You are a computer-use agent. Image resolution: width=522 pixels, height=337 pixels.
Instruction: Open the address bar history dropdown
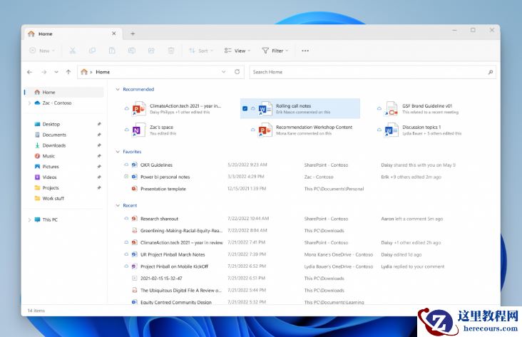pyautogui.click(x=224, y=72)
